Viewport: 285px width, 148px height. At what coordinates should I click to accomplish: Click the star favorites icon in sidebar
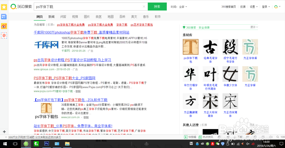pos(4,7)
